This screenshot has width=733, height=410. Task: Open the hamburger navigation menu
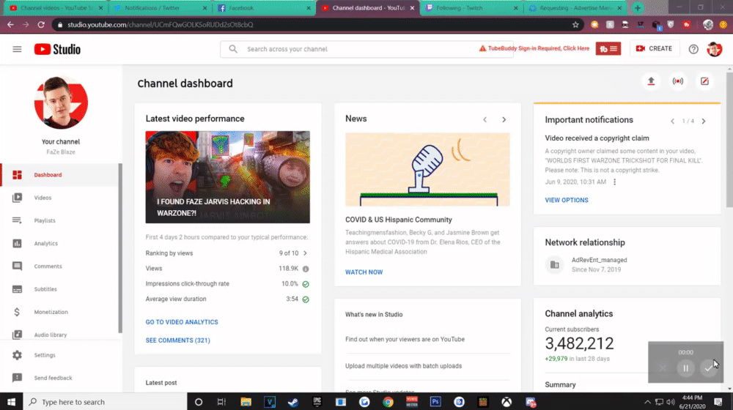coord(17,49)
